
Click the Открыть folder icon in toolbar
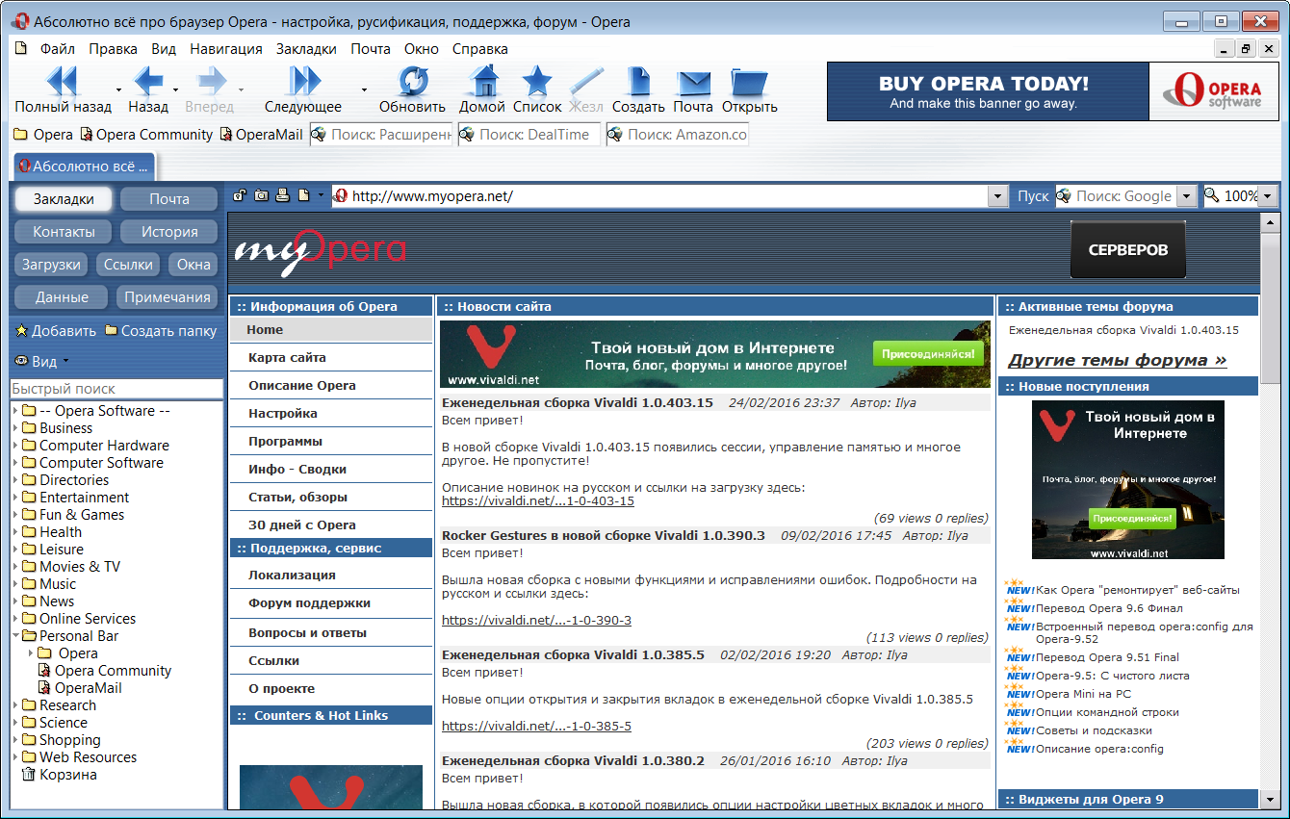[749, 82]
